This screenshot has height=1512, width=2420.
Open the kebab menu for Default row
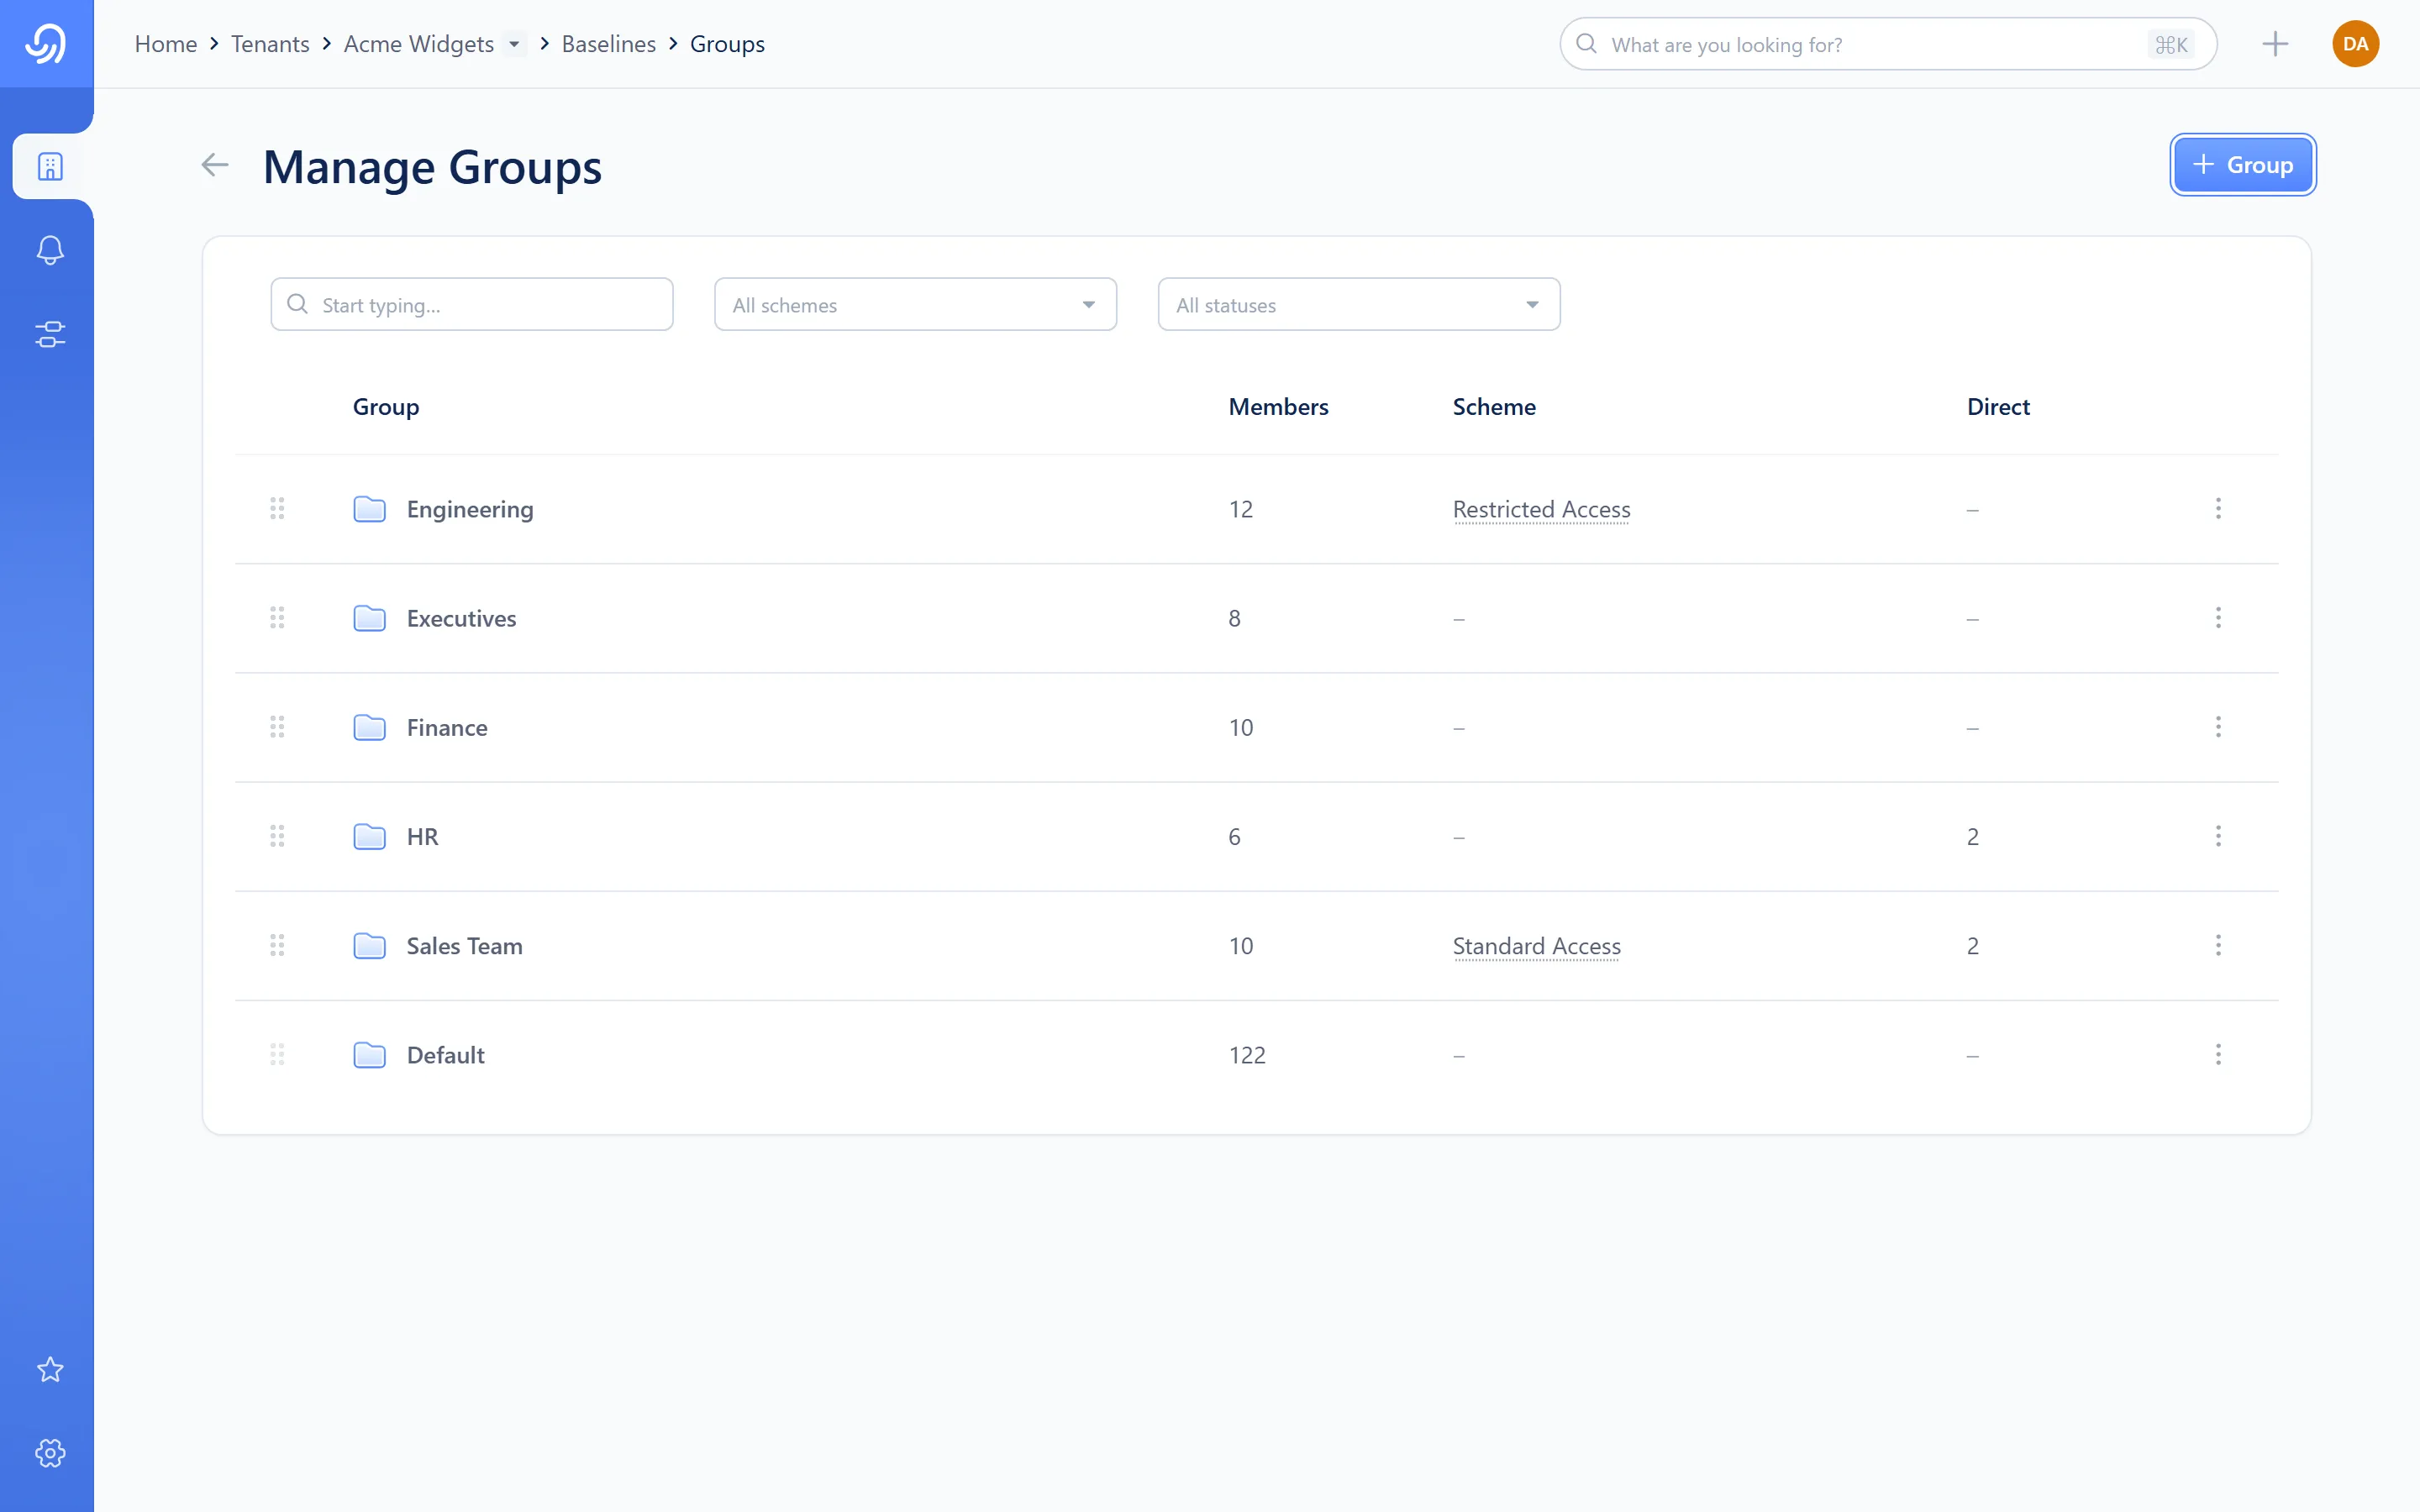2218,1055
